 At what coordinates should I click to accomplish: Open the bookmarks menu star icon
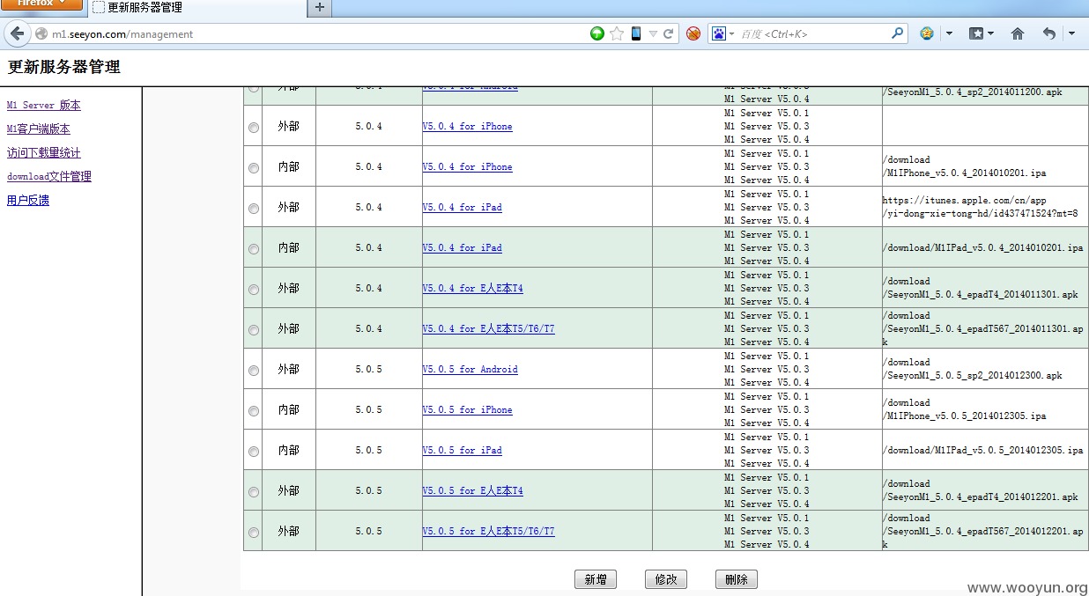[x=976, y=33]
